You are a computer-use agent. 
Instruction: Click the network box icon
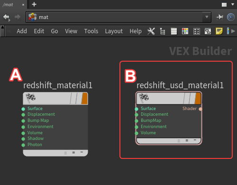pyautogui.click(x=208, y=31)
